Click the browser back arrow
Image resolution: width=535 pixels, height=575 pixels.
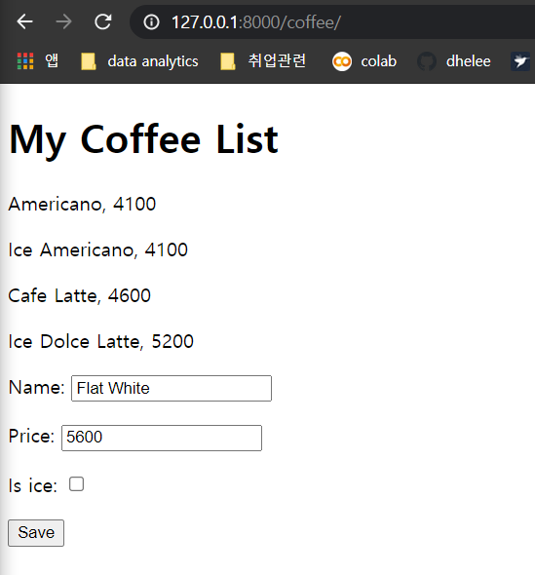point(25,22)
